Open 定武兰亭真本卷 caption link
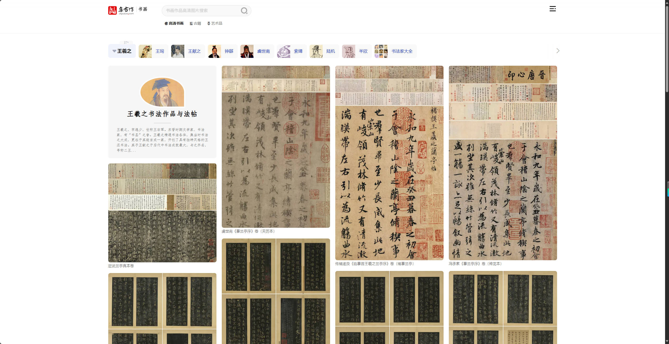 [121, 266]
